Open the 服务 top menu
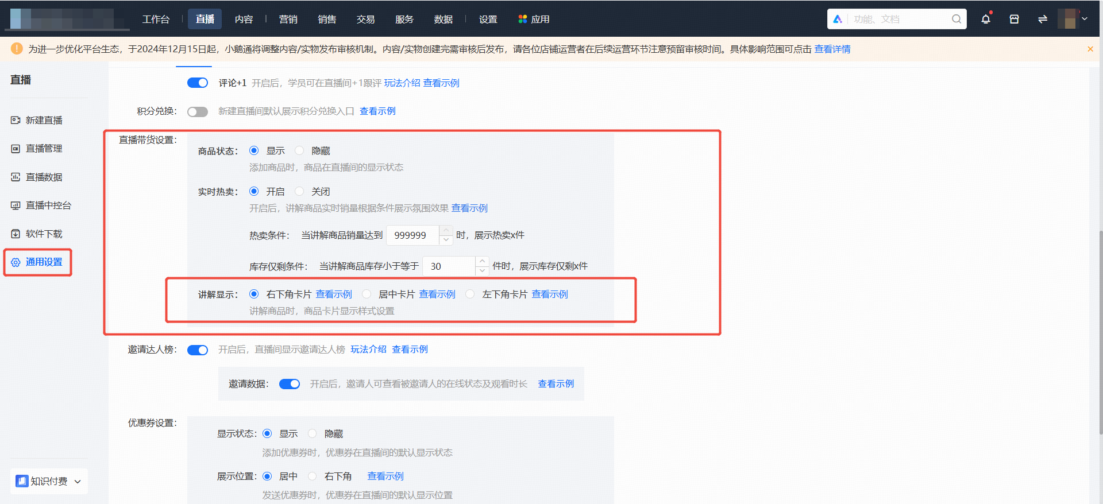 tap(404, 19)
